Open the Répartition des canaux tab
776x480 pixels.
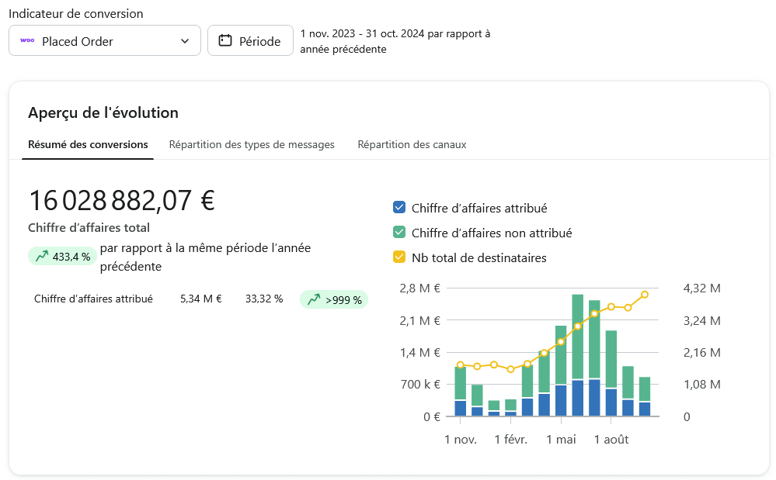412,144
